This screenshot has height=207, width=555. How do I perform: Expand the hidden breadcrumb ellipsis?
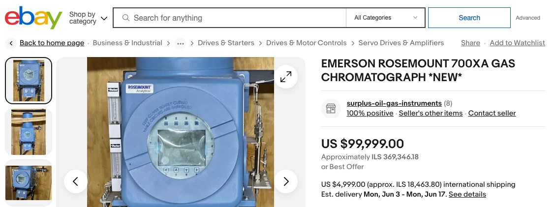click(x=181, y=43)
